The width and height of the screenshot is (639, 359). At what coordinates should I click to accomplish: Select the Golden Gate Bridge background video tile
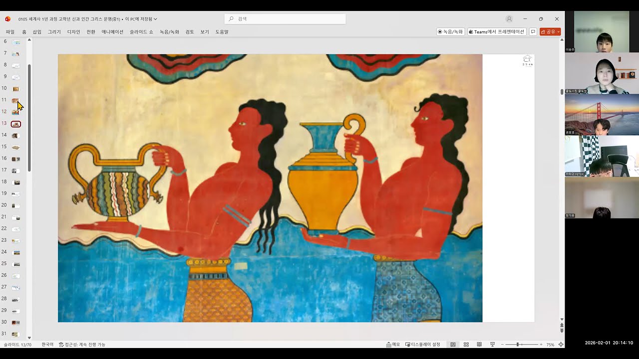602,115
